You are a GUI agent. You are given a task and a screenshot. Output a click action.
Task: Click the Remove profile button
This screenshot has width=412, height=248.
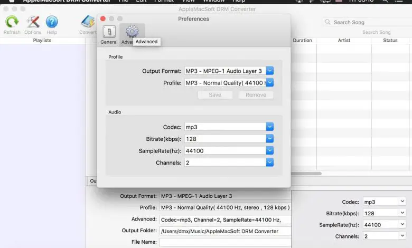coord(256,95)
